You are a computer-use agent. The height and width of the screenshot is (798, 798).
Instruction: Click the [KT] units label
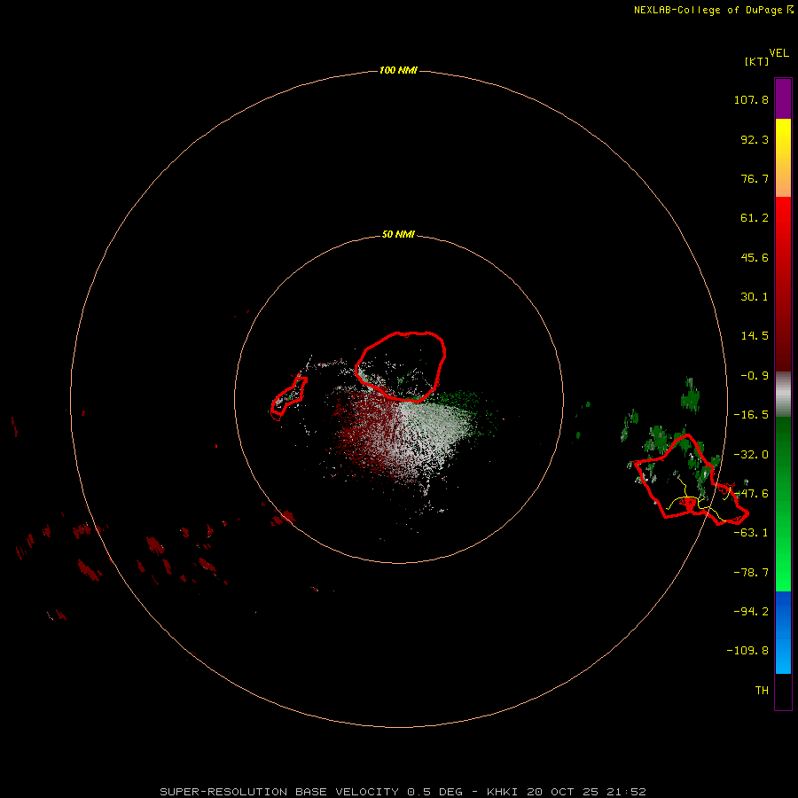757,61
